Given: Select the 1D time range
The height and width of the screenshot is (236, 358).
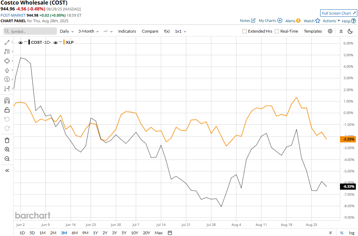Looking at the screenshot, I should (x=22, y=233).
